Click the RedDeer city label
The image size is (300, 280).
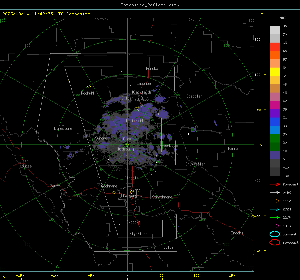click(x=141, y=101)
